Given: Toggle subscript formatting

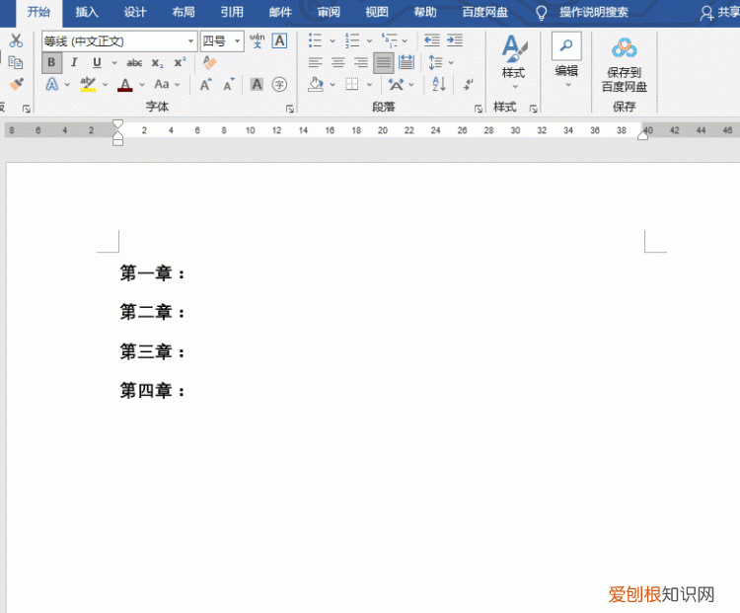Looking at the screenshot, I should (157, 63).
